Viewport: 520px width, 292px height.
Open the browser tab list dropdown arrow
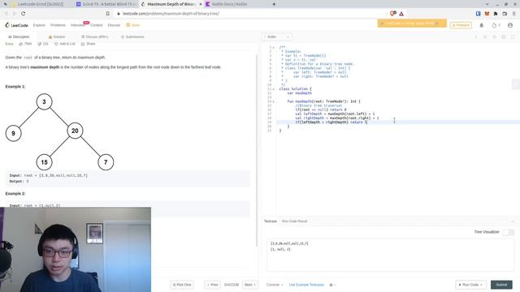pyautogui.click(x=487, y=4)
